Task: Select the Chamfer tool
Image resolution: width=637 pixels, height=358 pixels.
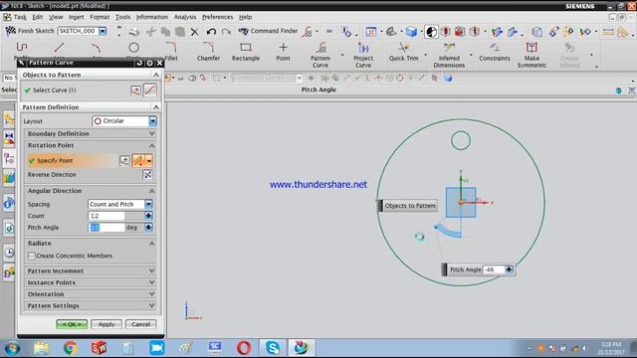Action: click(x=208, y=52)
